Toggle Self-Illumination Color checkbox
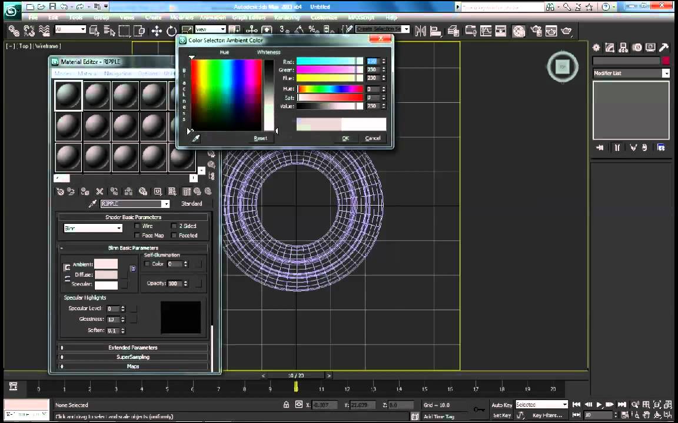This screenshot has width=678, height=423. [147, 264]
